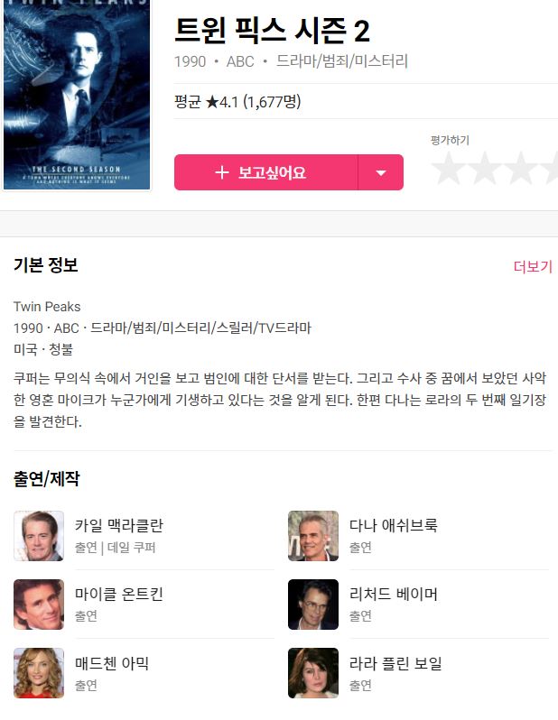558x720 pixels.
Task: Click the plus icon on 보고싶어요 button
Action: pyautogui.click(x=222, y=172)
